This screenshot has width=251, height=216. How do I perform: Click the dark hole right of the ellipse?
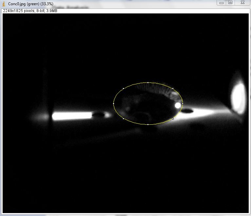click(187, 111)
